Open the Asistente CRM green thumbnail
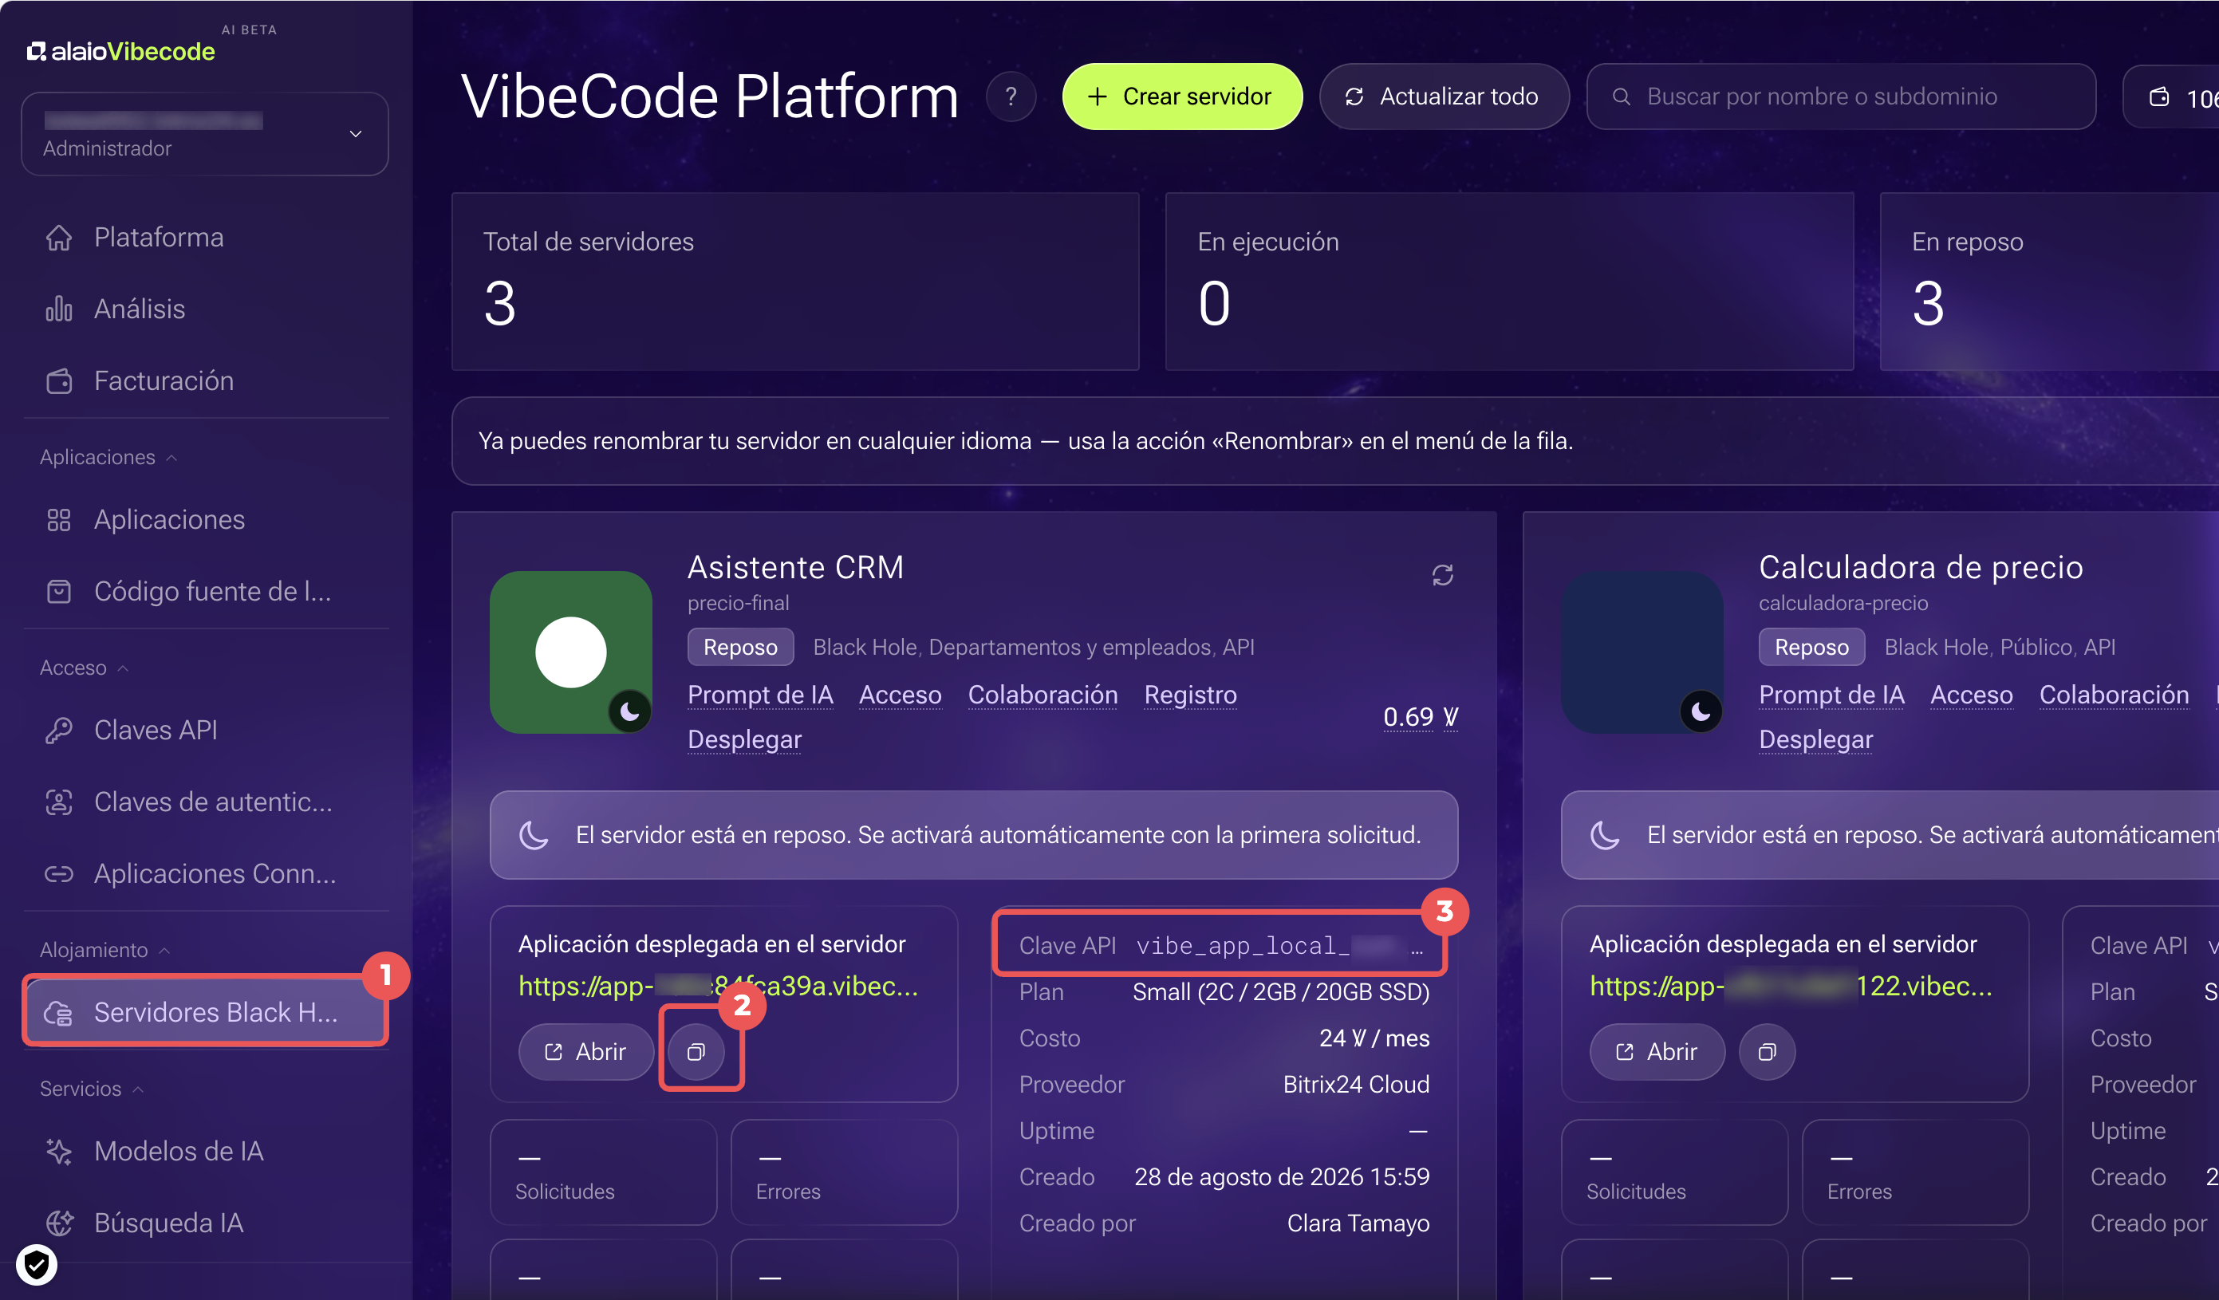This screenshot has height=1300, width=2219. (570, 652)
